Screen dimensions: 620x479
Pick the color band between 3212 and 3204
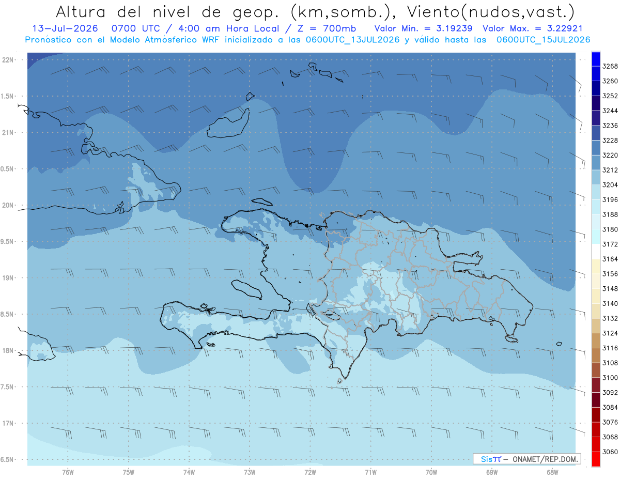596,177
